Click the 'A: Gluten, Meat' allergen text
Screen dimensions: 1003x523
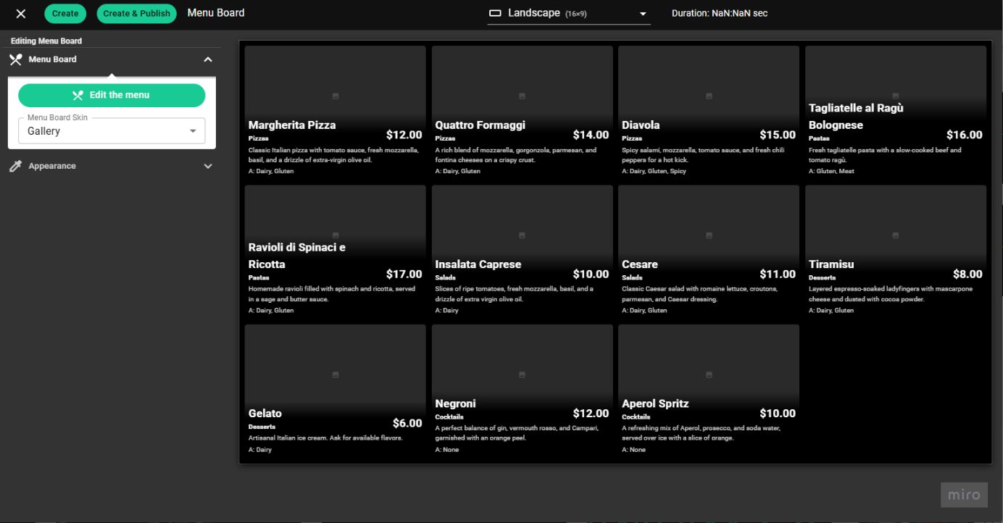click(831, 171)
